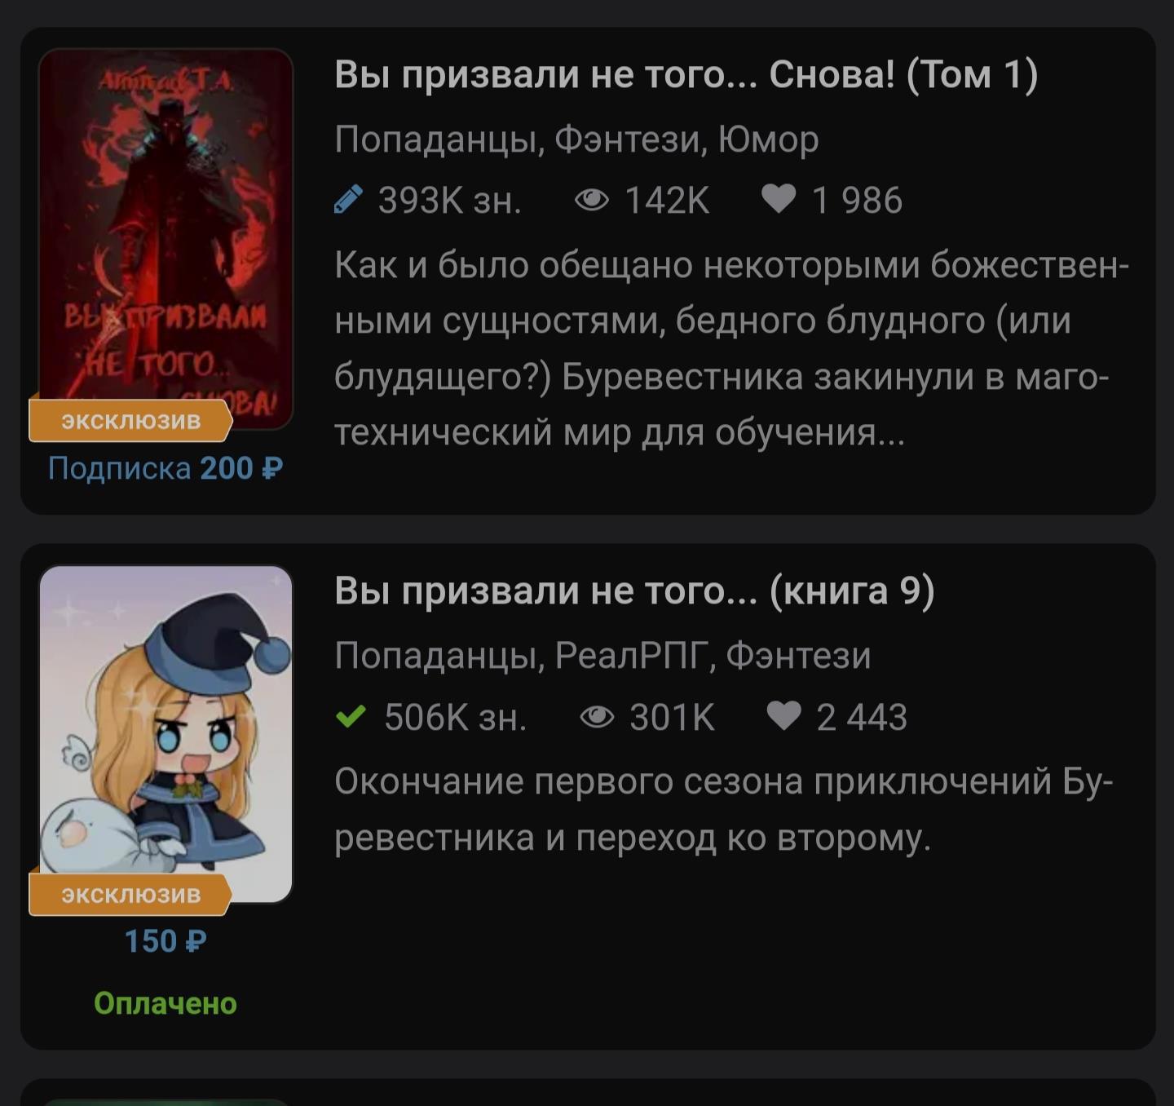Click the pencil icon beside 393K зн.
1174x1106 pixels.
[x=349, y=200]
